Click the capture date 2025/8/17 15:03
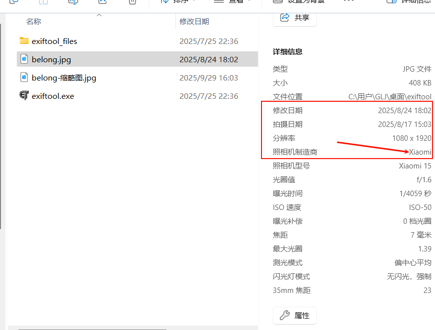The width and height of the screenshot is (435, 330). pos(405,124)
